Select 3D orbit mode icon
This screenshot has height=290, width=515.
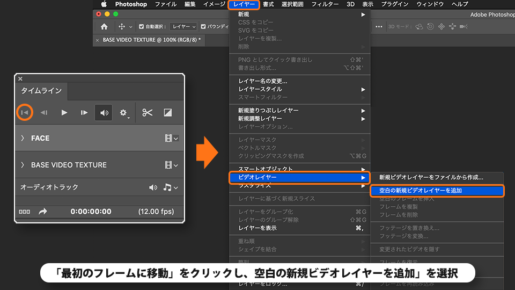pos(419,27)
